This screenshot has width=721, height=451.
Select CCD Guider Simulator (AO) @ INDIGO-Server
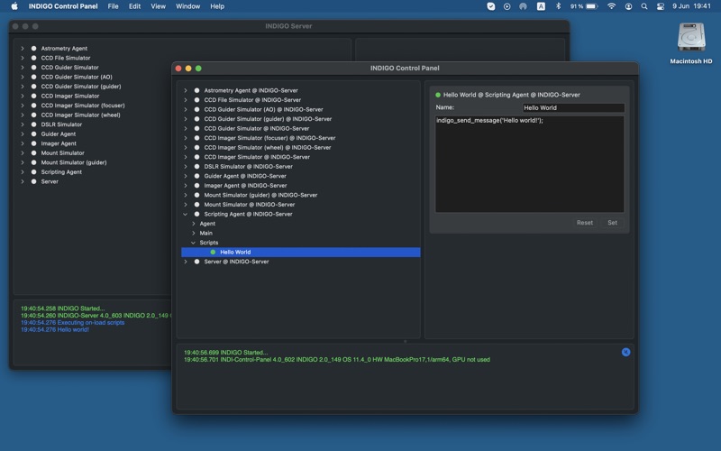tap(263, 109)
